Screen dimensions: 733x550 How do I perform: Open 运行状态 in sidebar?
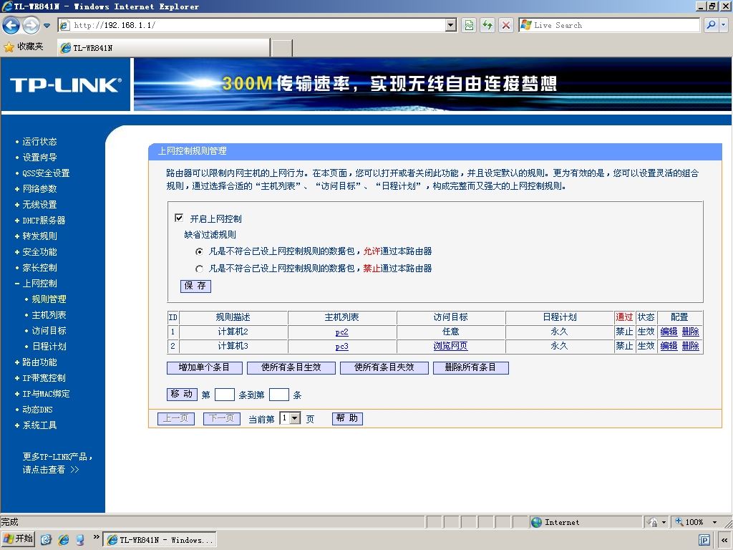tap(39, 142)
